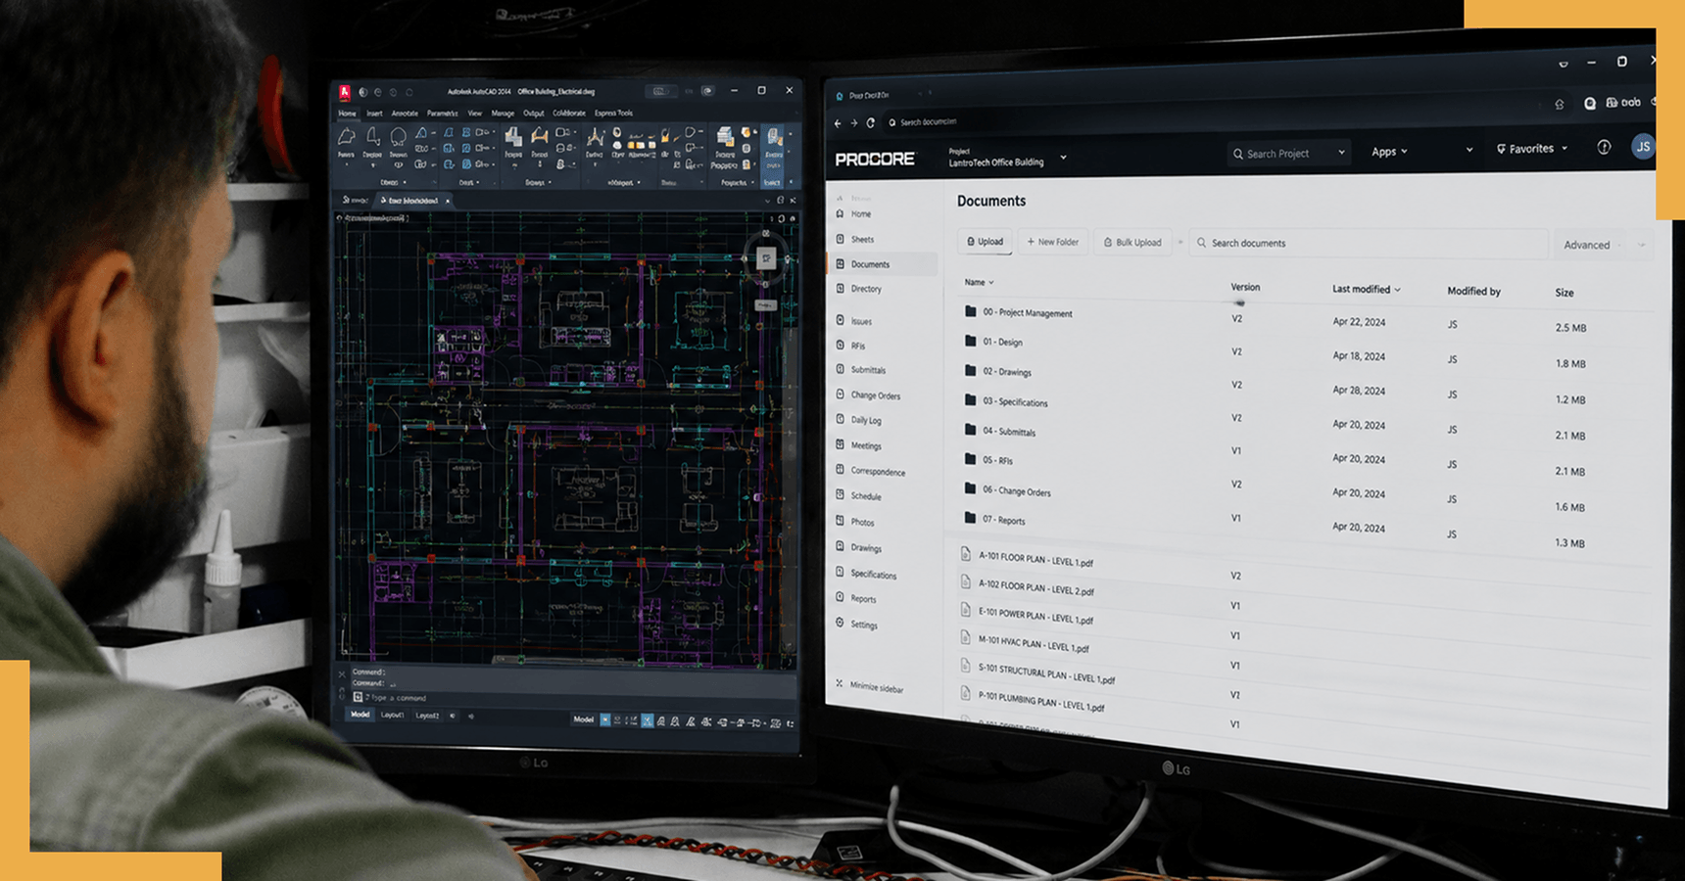
Task: Expand the chevron beside the Advanced button
Action: click(1641, 245)
